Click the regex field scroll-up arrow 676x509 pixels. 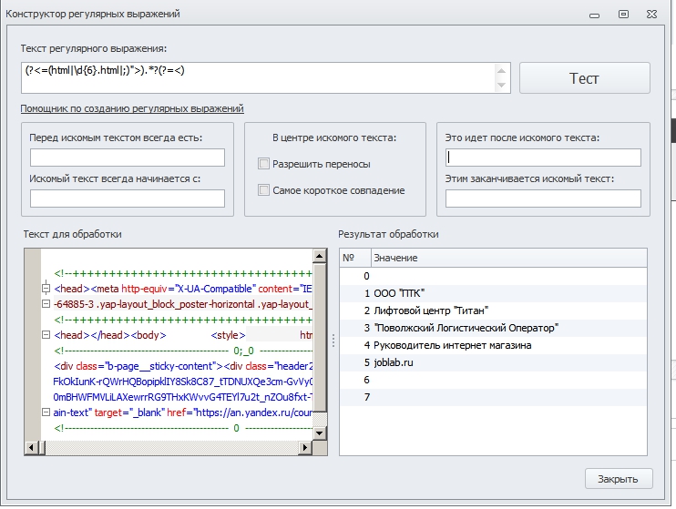coord(501,71)
